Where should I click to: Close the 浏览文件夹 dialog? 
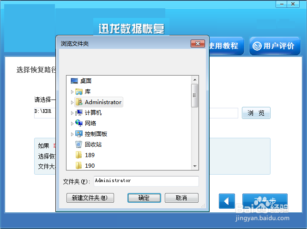[198, 44]
